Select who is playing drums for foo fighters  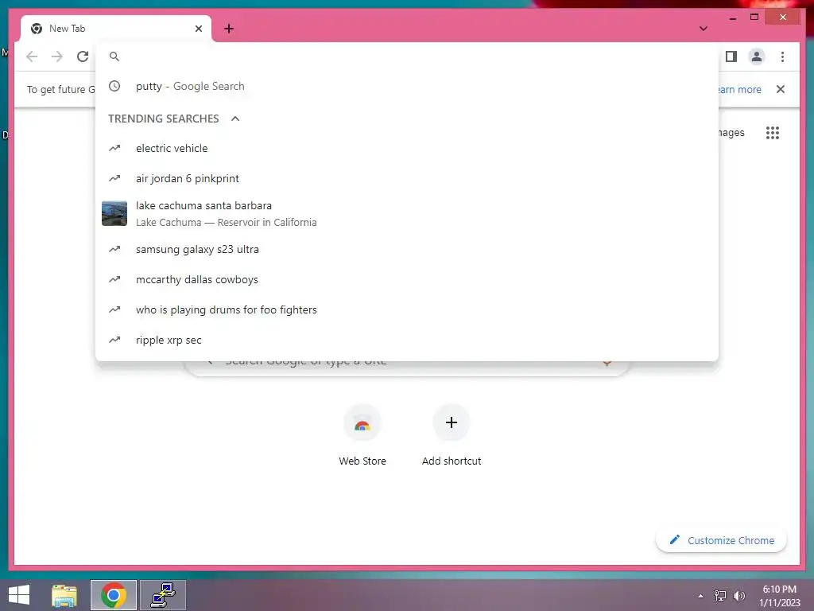coord(407,309)
